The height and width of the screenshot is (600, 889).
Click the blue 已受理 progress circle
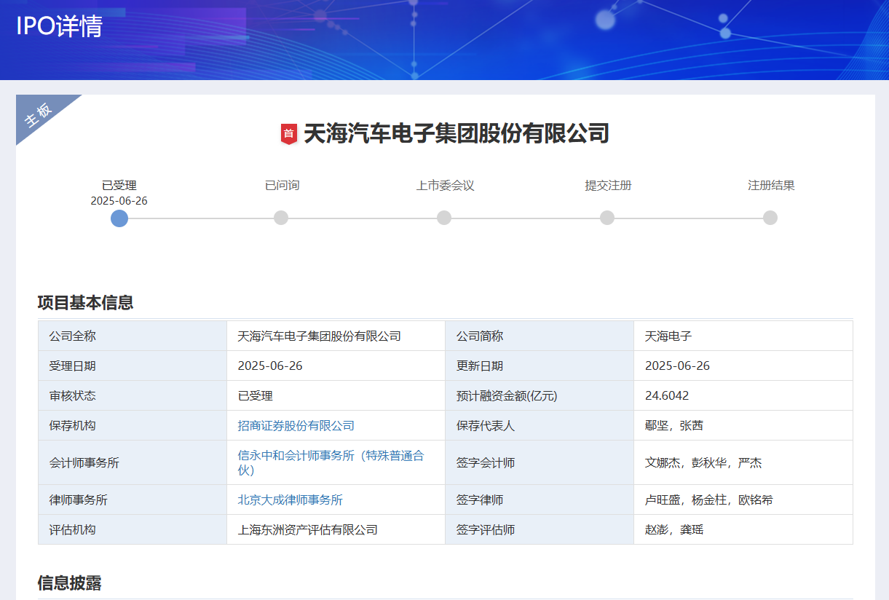[119, 218]
